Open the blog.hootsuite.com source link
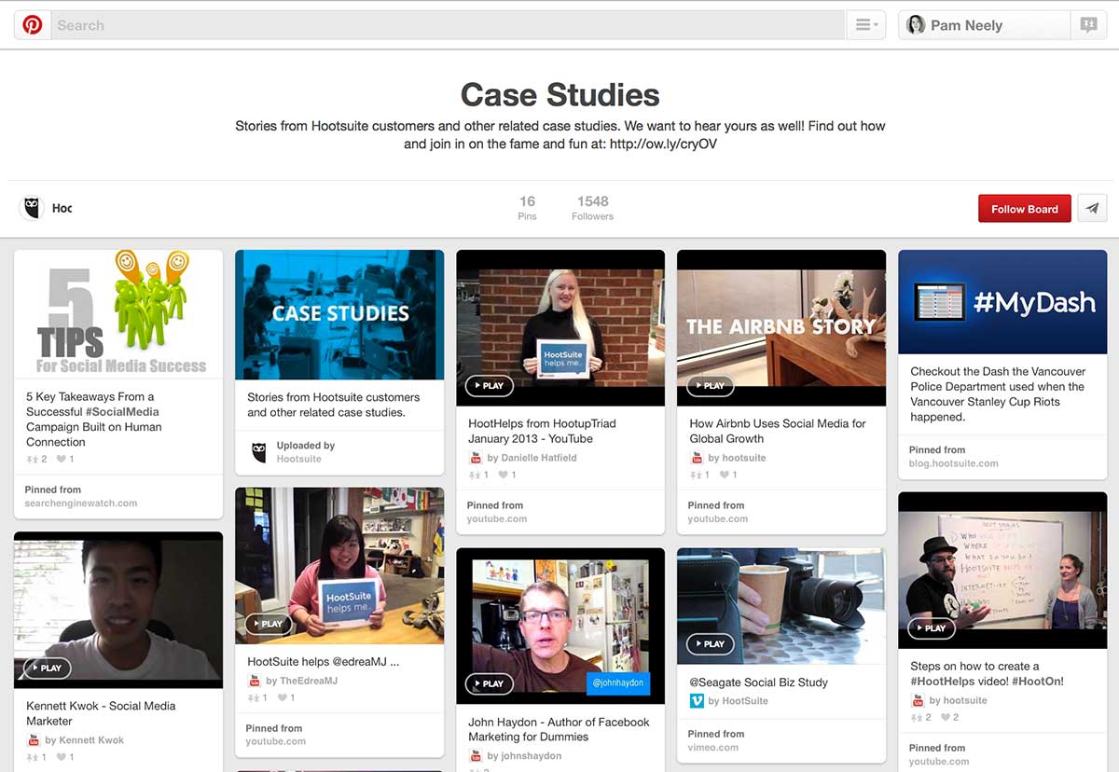The image size is (1119, 772). [953, 463]
